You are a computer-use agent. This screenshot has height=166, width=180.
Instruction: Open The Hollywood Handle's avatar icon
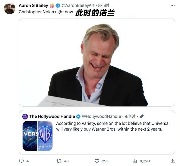pos(25,116)
